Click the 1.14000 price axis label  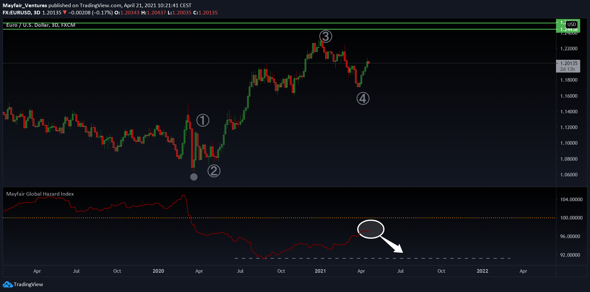(x=569, y=111)
